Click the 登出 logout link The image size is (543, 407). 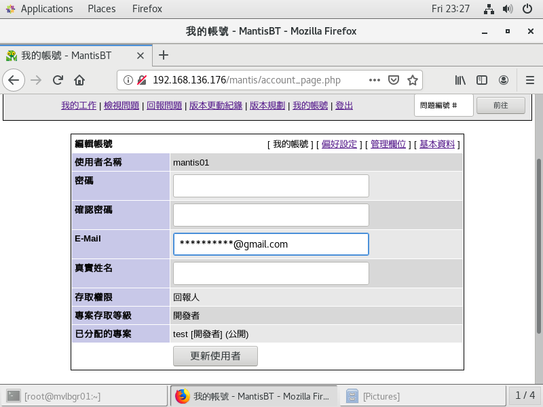tap(344, 106)
